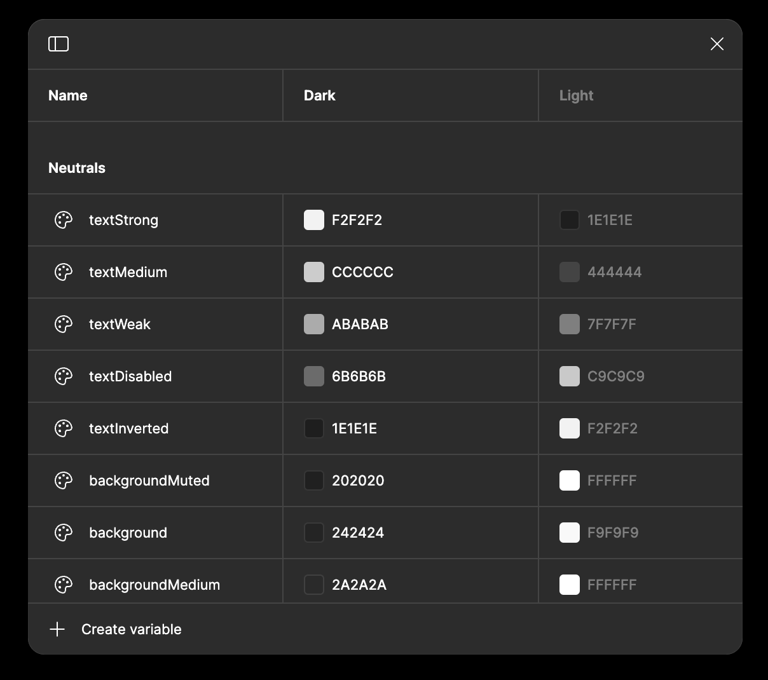Open the C9C9C9 light swatch for textDisabled

[x=570, y=376]
